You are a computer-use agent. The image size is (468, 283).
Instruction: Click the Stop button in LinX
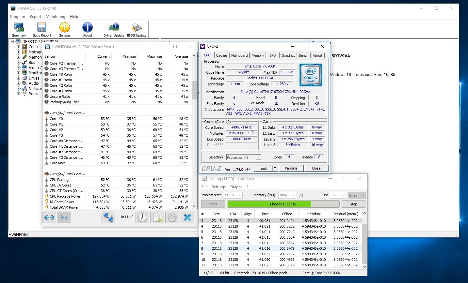[x=353, y=204]
